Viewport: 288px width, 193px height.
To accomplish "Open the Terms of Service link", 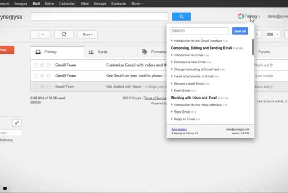I will tap(155, 98).
